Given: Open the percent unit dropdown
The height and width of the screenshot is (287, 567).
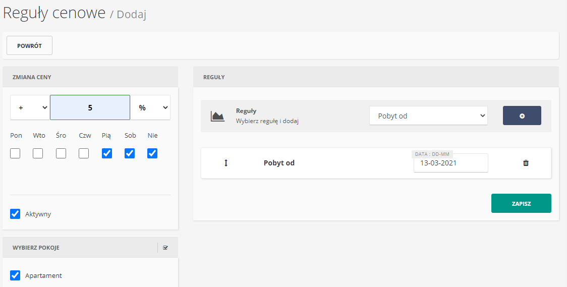Looking at the screenshot, I should tap(150, 107).
